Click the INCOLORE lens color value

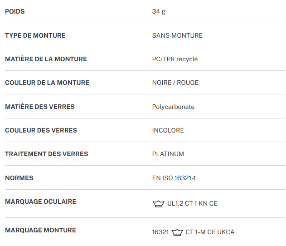click(168, 130)
